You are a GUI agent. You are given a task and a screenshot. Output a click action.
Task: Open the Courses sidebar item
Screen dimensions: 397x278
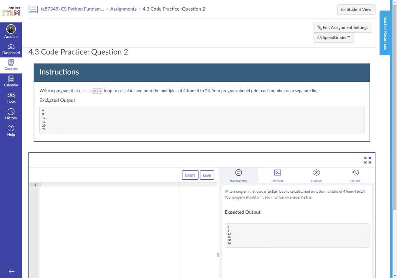click(11, 65)
